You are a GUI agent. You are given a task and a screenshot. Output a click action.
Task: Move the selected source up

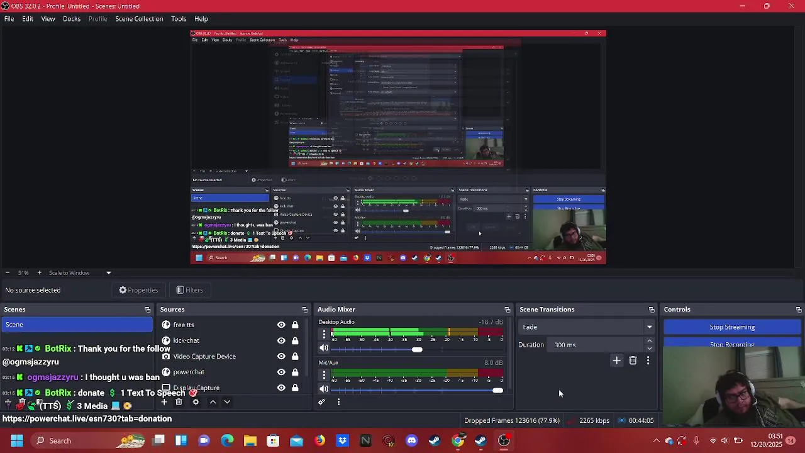tap(213, 402)
